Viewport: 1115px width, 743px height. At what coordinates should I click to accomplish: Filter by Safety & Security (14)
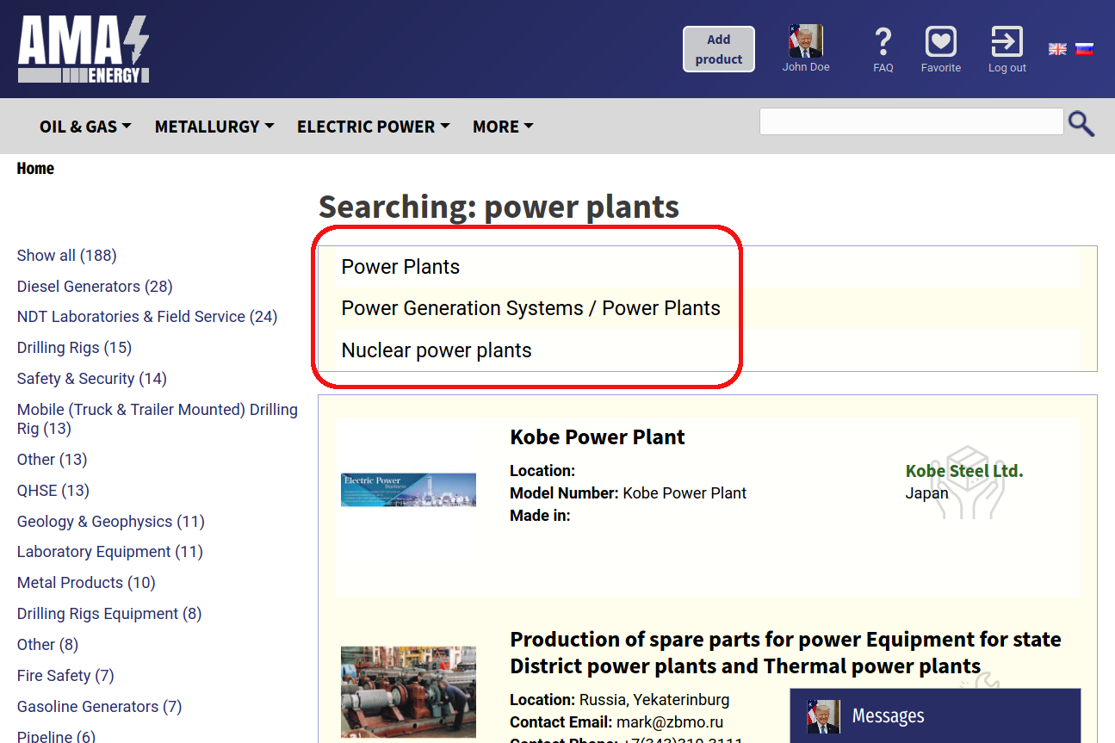(92, 379)
